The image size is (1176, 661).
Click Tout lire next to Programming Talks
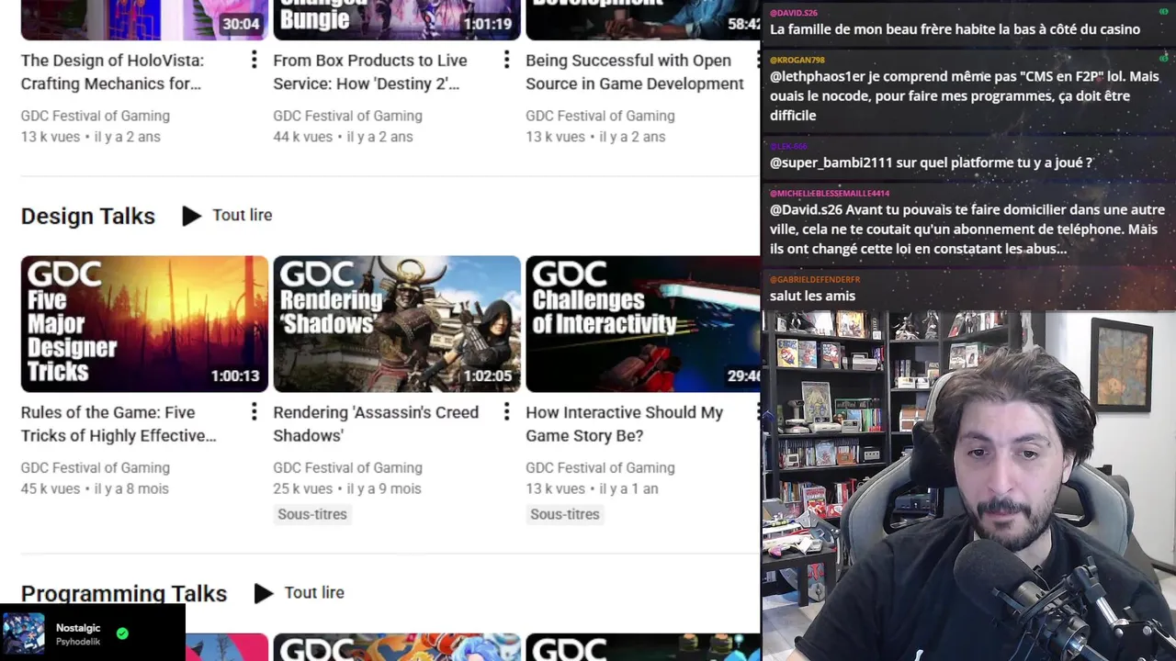point(314,592)
